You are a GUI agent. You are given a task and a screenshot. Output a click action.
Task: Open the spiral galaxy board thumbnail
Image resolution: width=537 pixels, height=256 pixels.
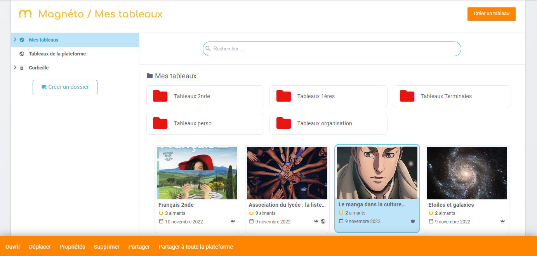coord(467,173)
